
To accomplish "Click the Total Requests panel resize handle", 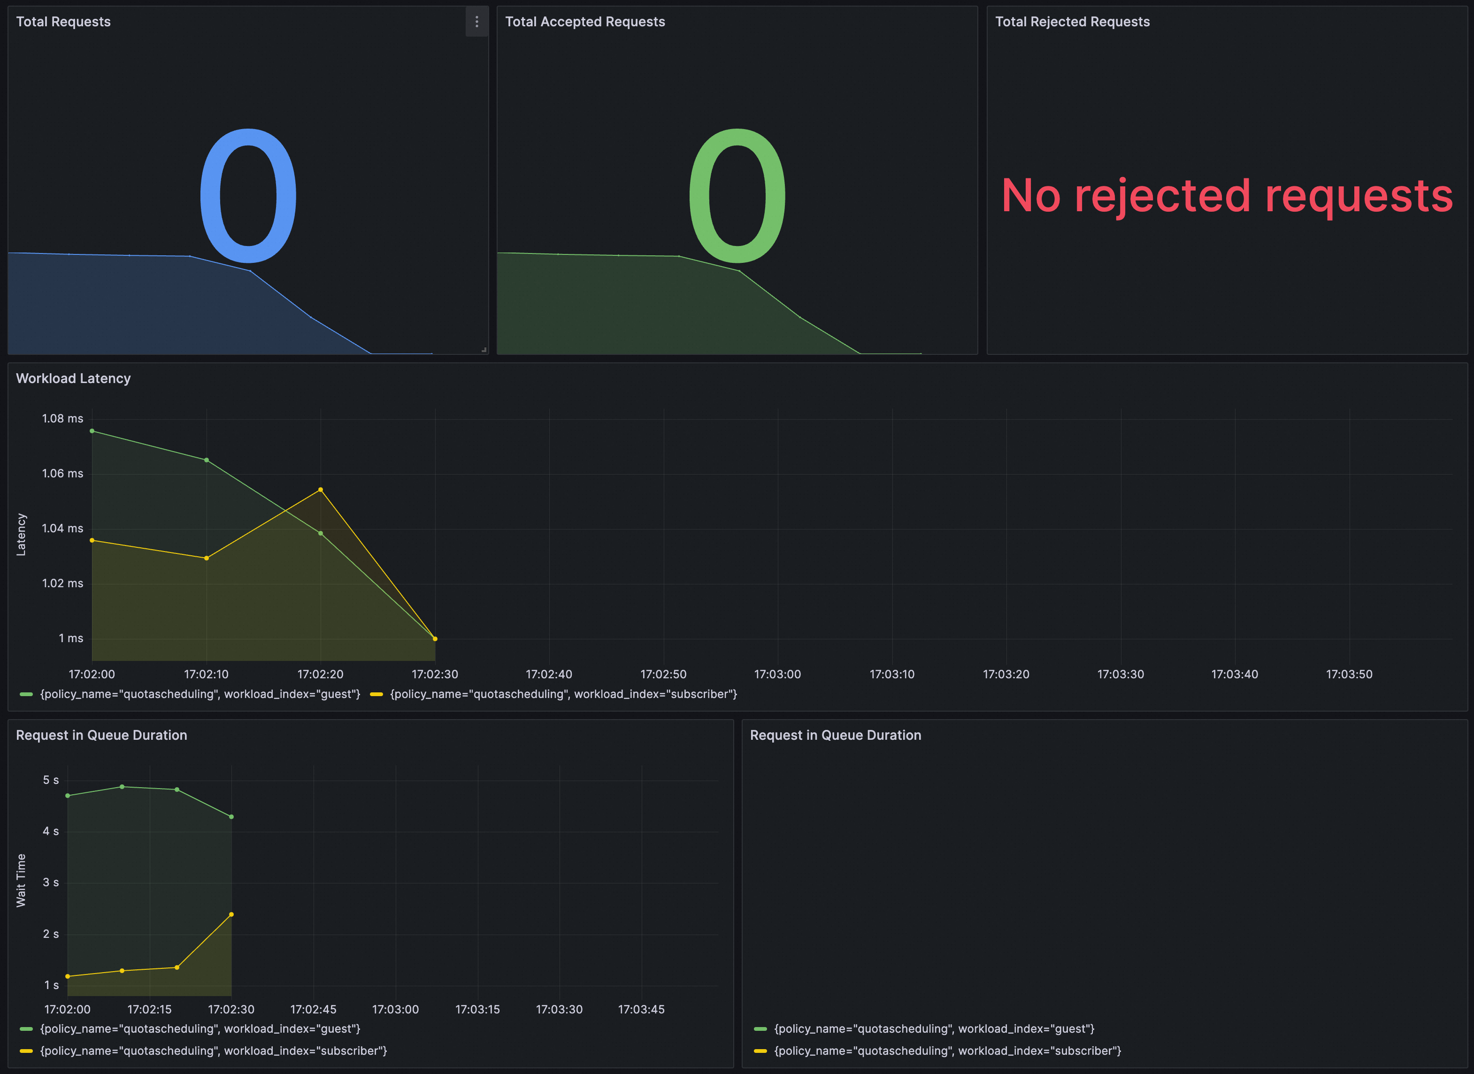I will [484, 350].
